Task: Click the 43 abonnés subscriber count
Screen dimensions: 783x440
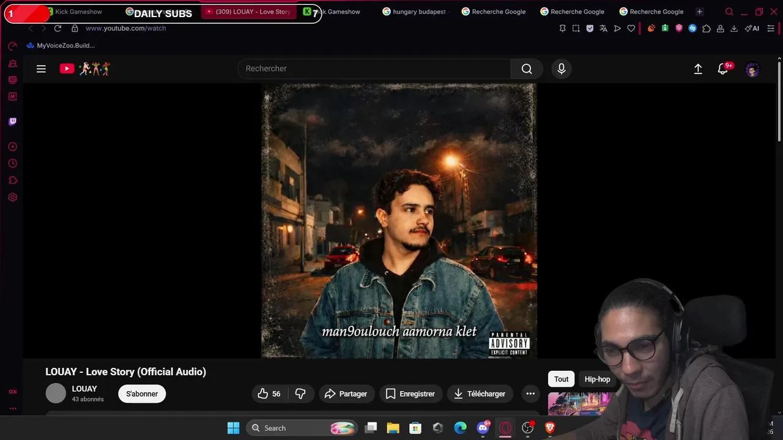Action: tap(87, 400)
